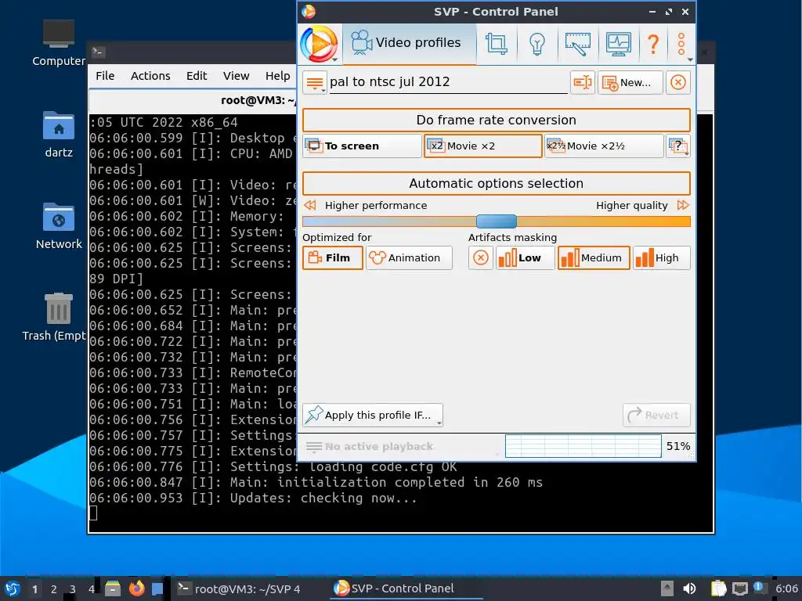Screen dimensions: 802x601
Task: Launch Firefox from the taskbar
Action: click(136, 589)
